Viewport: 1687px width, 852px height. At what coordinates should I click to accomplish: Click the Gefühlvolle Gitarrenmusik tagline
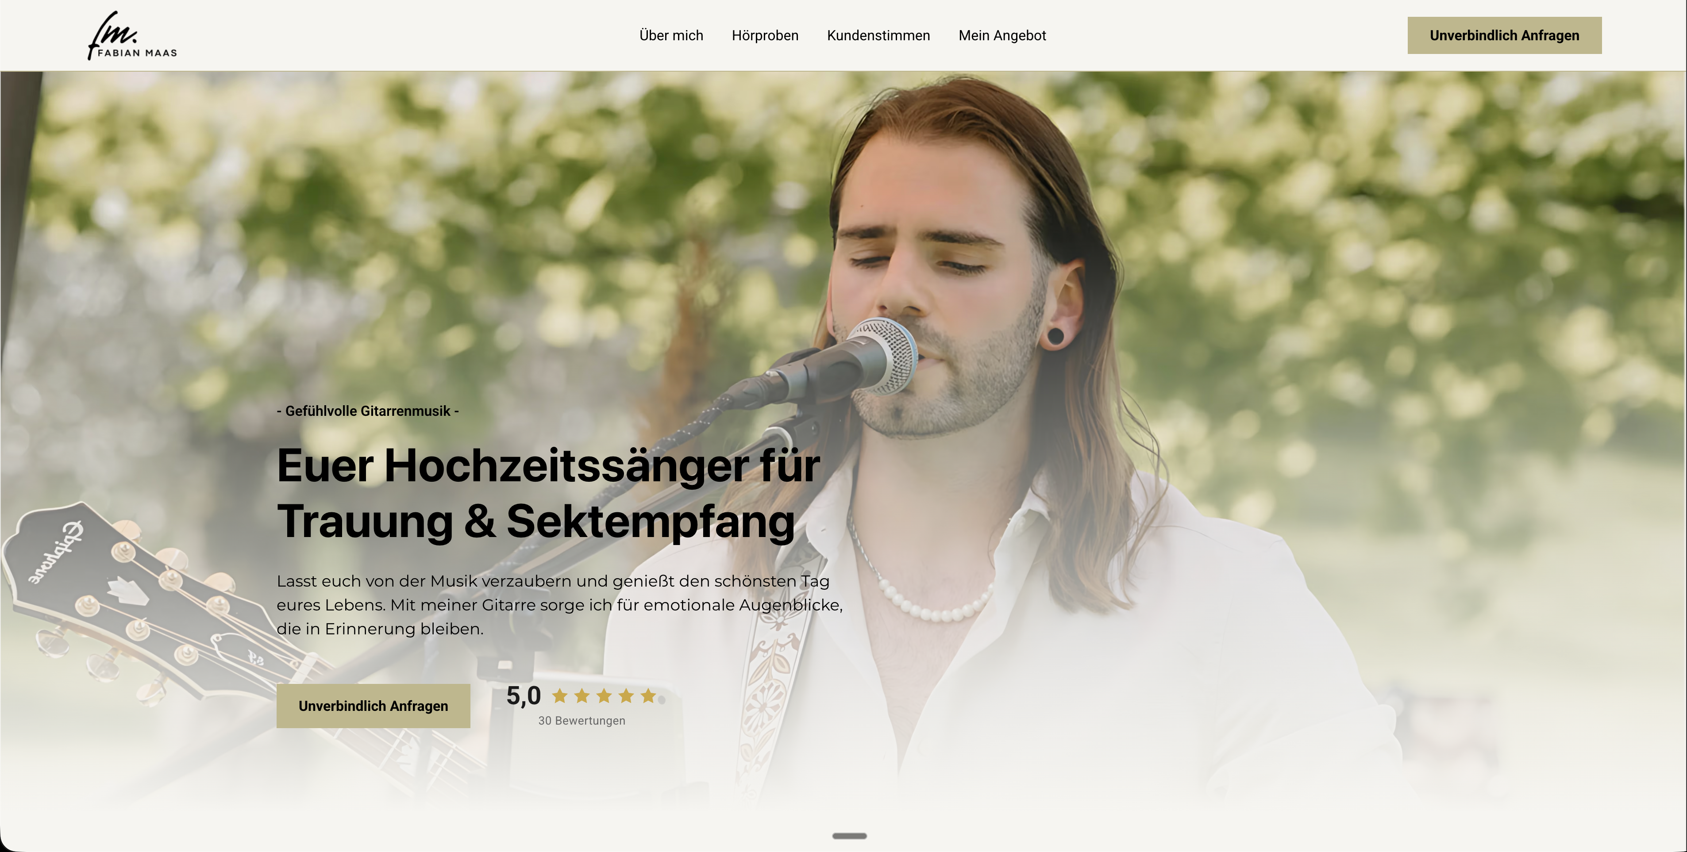coord(367,411)
